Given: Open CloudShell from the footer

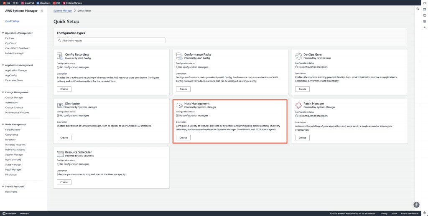Looking at the screenshot, I should coord(9,214).
